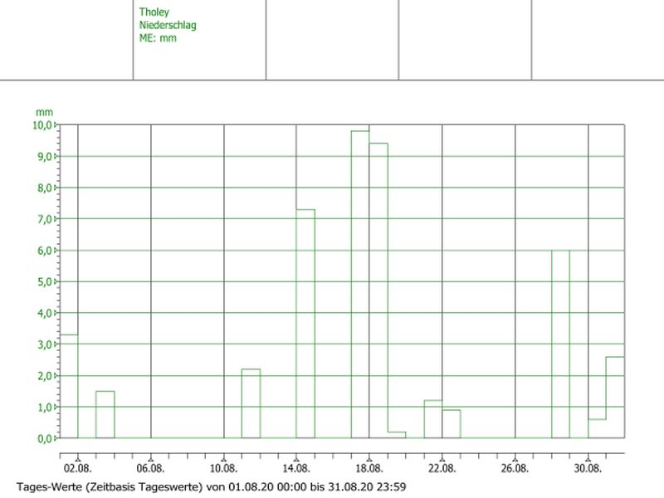Image resolution: width=664 pixels, height=498 pixels.
Task: Select the 3.3 mm bar at left edge
Action: tap(69, 386)
